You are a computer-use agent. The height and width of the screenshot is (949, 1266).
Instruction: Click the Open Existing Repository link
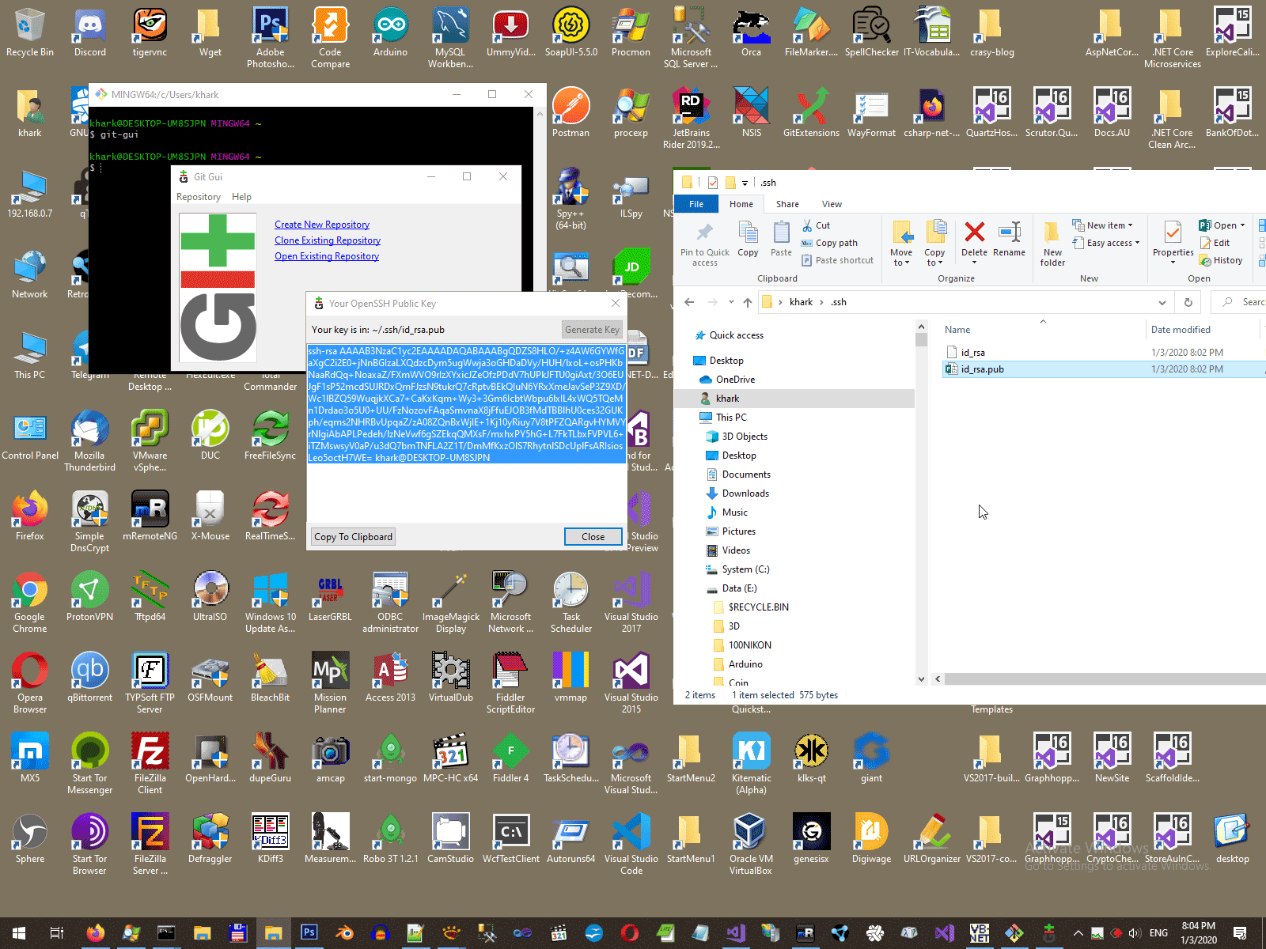(x=327, y=256)
